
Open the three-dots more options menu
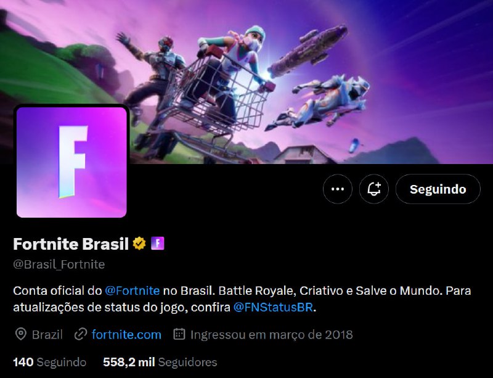point(337,189)
